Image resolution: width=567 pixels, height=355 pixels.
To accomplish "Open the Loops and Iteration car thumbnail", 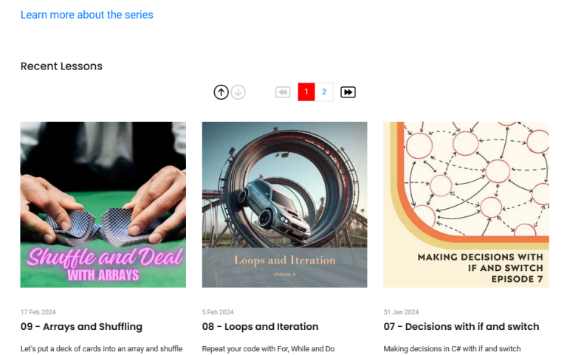I will (x=284, y=204).
